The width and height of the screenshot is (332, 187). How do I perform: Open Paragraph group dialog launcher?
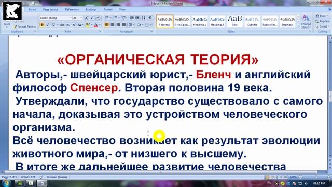152,31
